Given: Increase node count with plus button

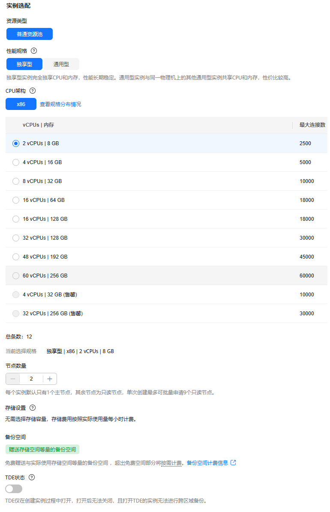Looking at the screenshot, I should point(50,379).
